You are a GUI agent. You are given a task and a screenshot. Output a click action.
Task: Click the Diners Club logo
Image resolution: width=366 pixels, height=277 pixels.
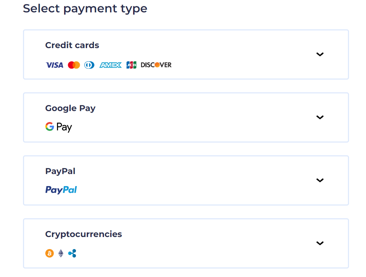[x=89, y=65]
